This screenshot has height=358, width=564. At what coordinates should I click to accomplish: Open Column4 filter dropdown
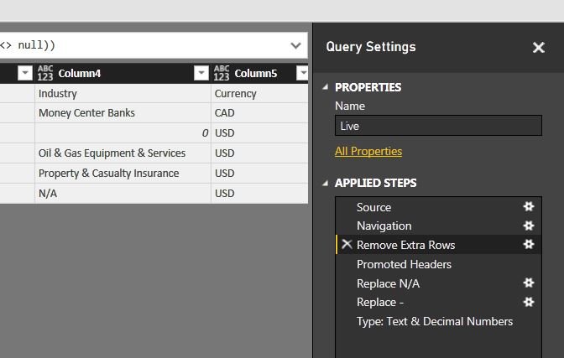tap(201, 74)
